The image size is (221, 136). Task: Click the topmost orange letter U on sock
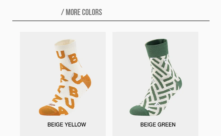click(x=60, y=54)
